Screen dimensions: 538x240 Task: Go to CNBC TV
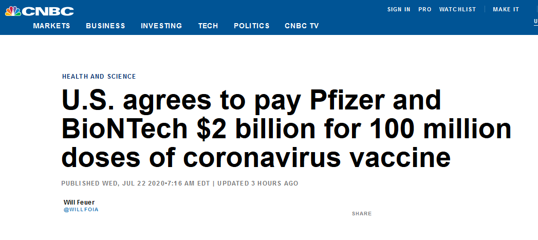[302, 26]
